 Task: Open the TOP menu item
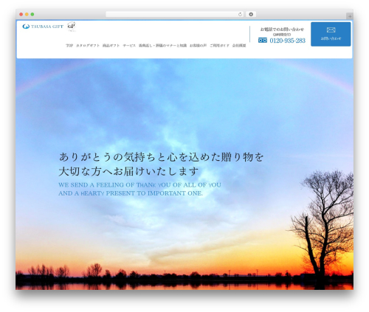[x=69, y=46]
